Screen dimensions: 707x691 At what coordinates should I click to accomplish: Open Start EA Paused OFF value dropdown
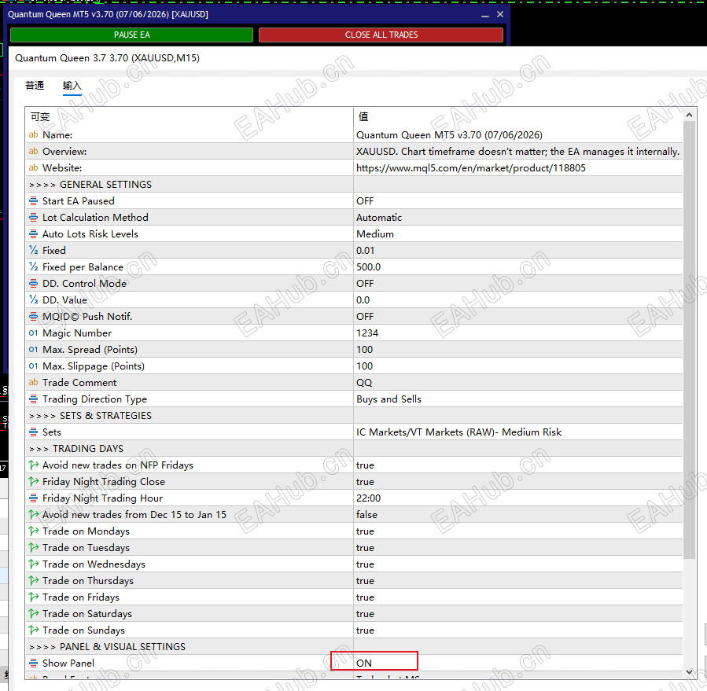coord(518,201)
